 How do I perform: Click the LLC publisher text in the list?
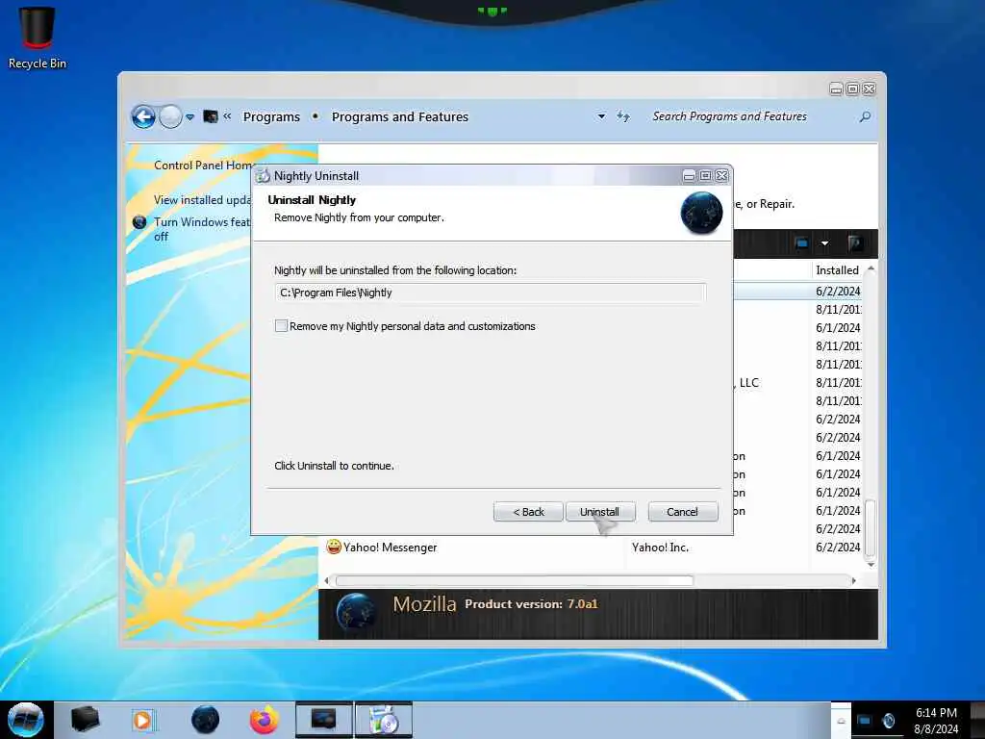(748, 383)
